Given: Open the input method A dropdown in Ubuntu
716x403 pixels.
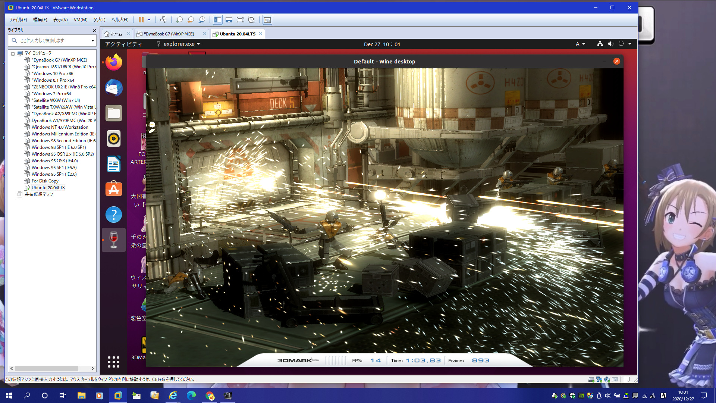Looking at the screenshot, I should tap(580, 44).
